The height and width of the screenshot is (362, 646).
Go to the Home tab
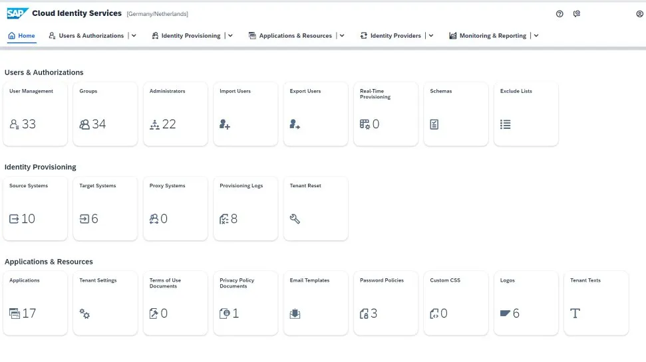[22, 36]
